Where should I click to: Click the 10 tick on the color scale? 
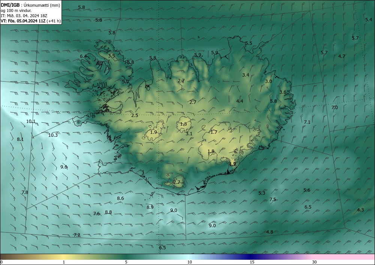(x=189, y=262)
